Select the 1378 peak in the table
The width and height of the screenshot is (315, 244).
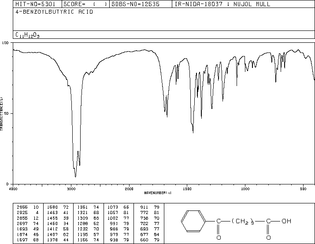pyautogui.click(x=52, y=240)
